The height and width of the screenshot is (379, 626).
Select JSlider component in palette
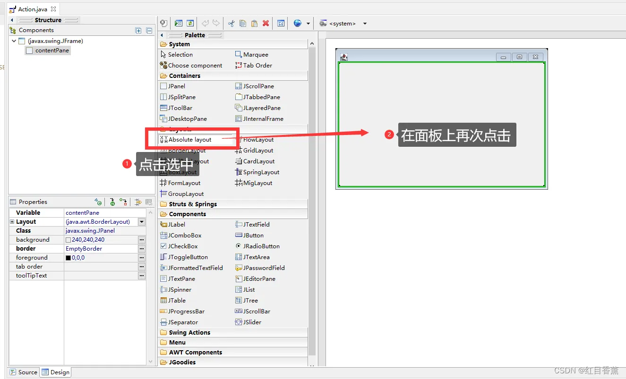click(248, 322)
